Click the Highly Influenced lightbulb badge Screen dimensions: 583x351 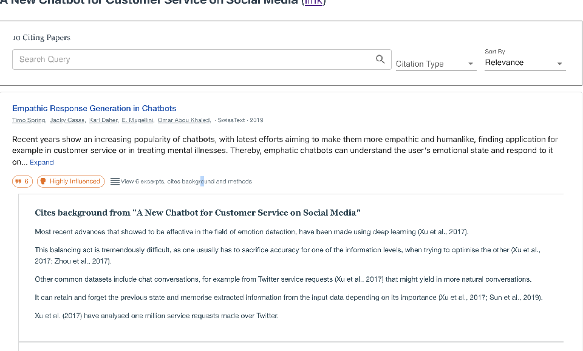point(71,182)
